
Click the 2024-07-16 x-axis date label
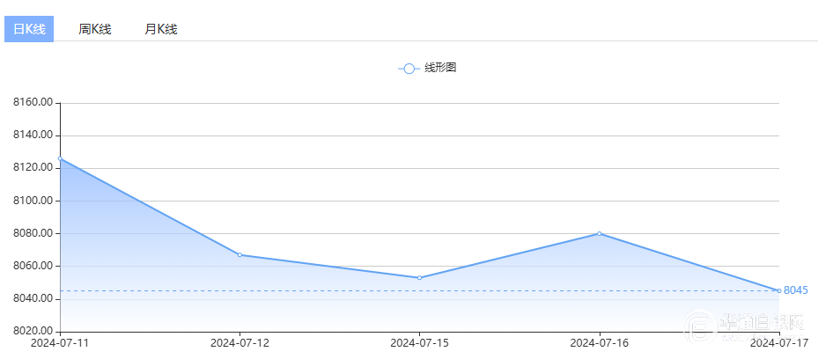600,343
